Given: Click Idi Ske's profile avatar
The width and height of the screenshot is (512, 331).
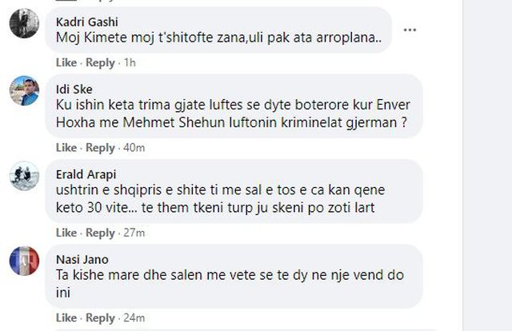Looking at the screenshot, I should [24, 90].
